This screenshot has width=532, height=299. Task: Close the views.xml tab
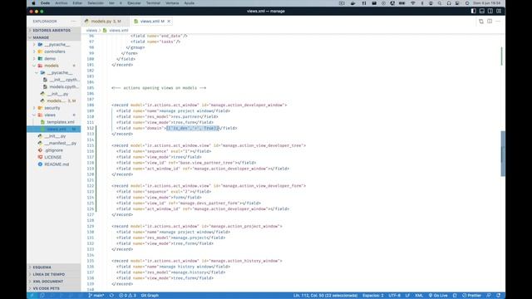pos(169,22)
